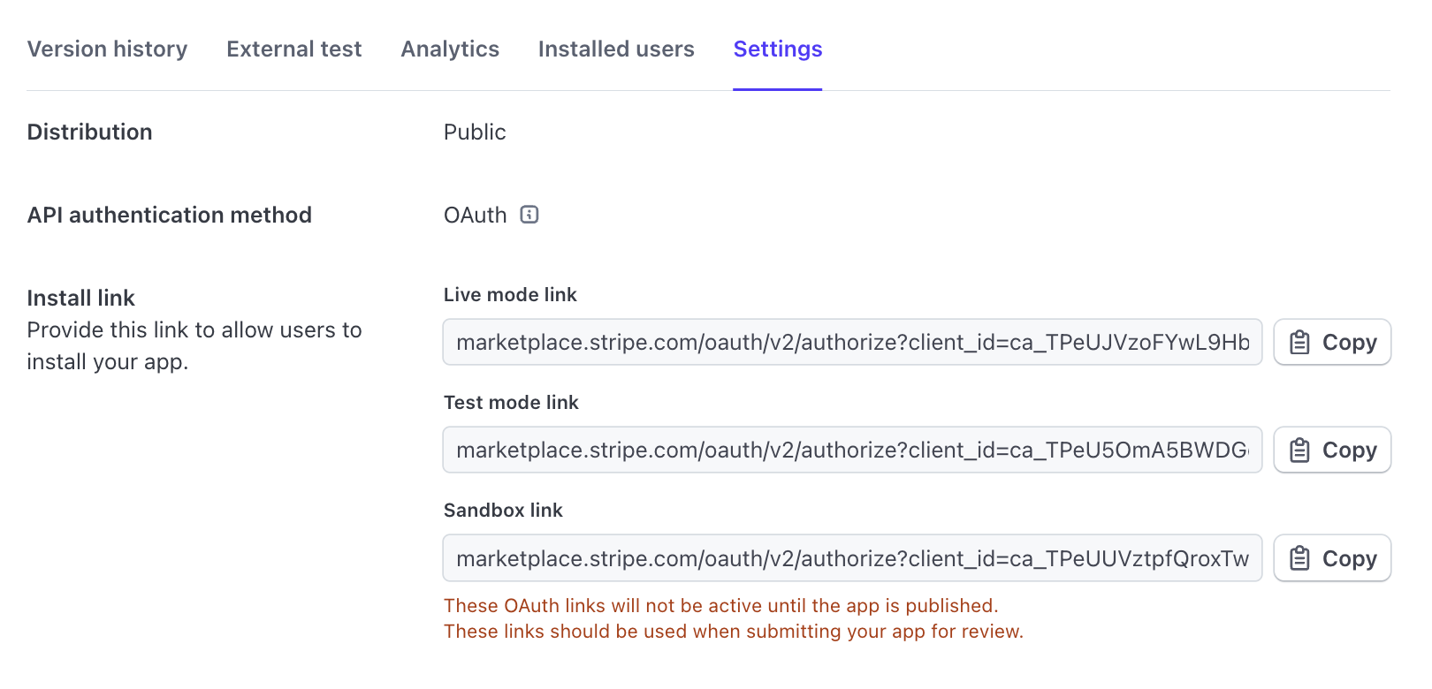1432x689 pixels.
Task: Copy the Live mode link
Action: (1332, 342)
